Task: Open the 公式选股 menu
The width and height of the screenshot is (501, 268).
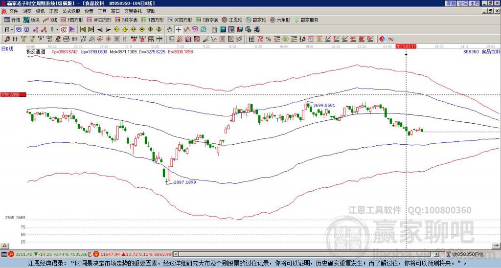Action: 71,11
